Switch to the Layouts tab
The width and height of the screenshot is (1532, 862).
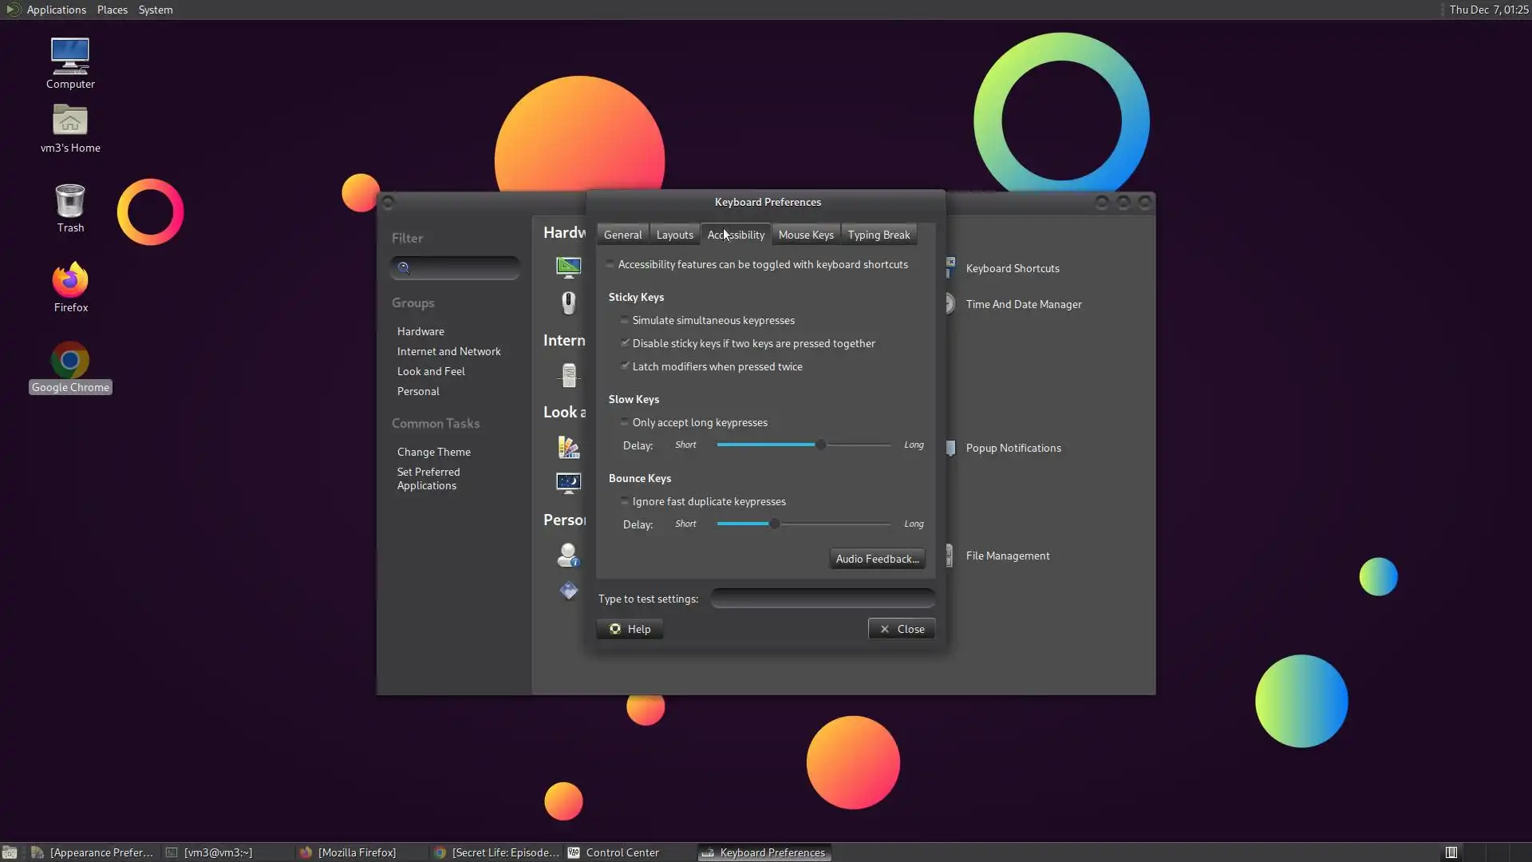tap(674, 235)
